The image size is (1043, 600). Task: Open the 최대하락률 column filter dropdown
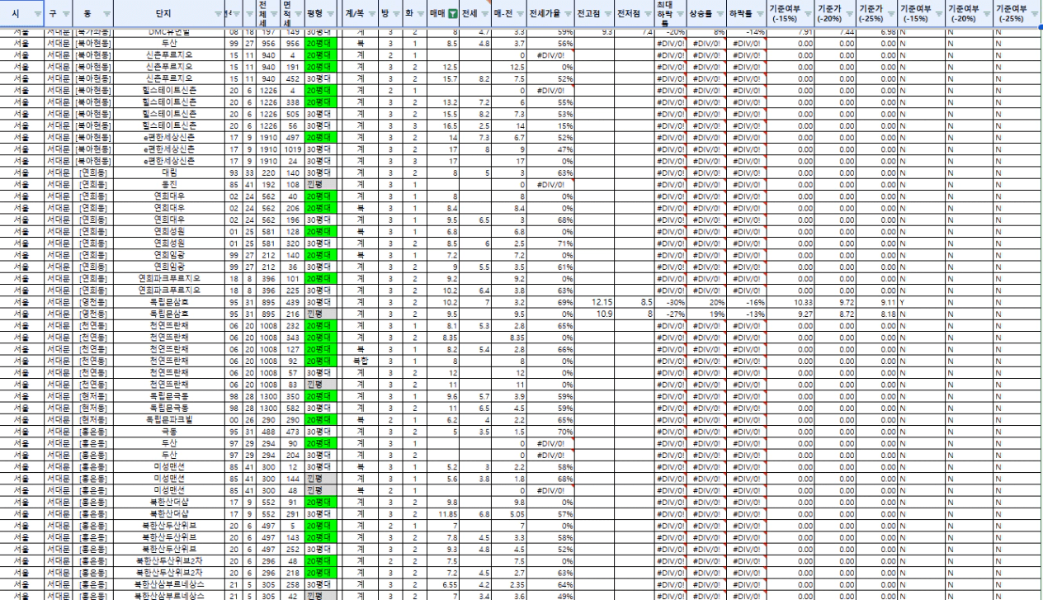(x=679, y=15)
